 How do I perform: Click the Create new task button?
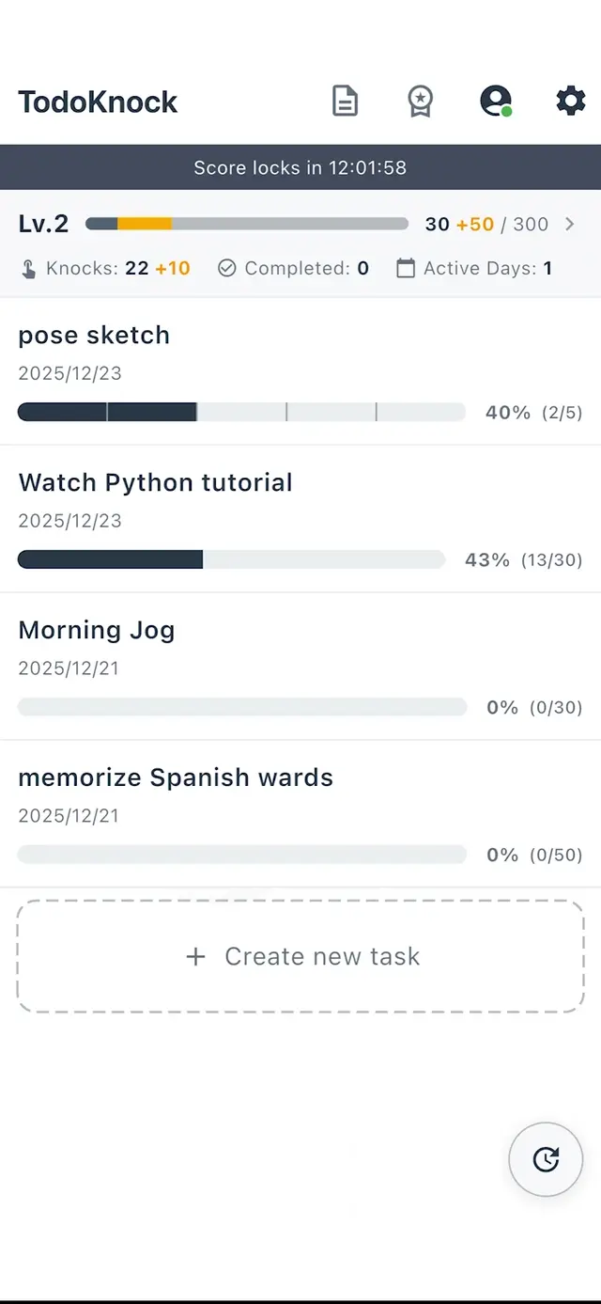pyautogui.click(x=300, y=956)
